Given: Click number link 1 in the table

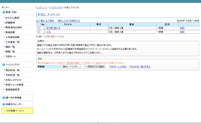Looking at the screenshot, I should click(x=44, y=28).
